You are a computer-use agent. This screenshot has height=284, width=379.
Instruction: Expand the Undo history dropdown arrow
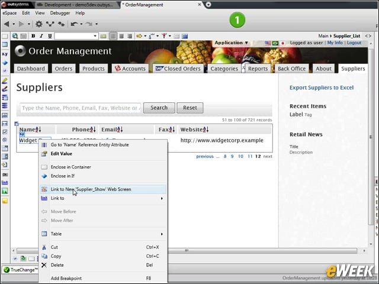point(82,24)
